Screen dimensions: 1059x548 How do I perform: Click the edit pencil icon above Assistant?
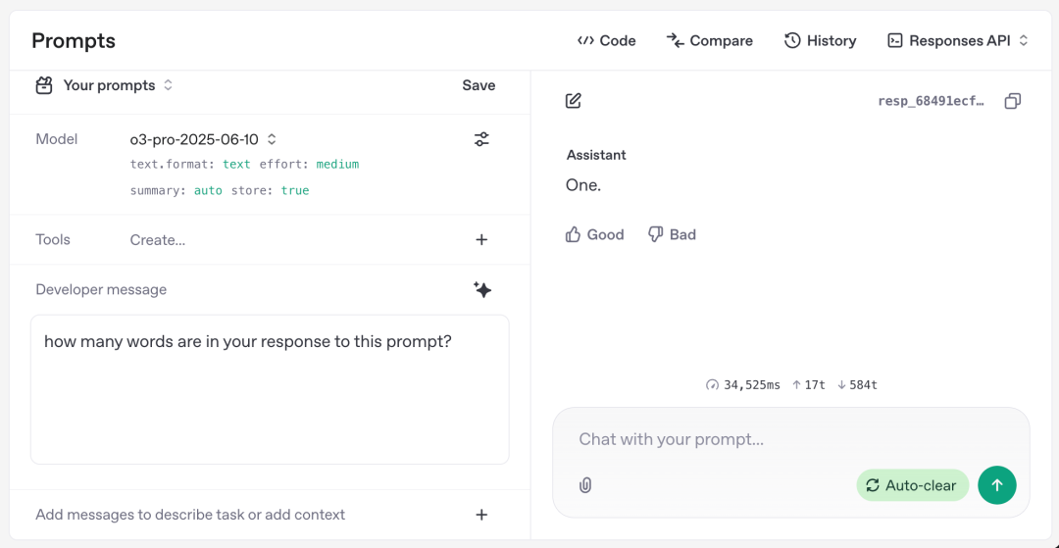[x=574, y=101]
